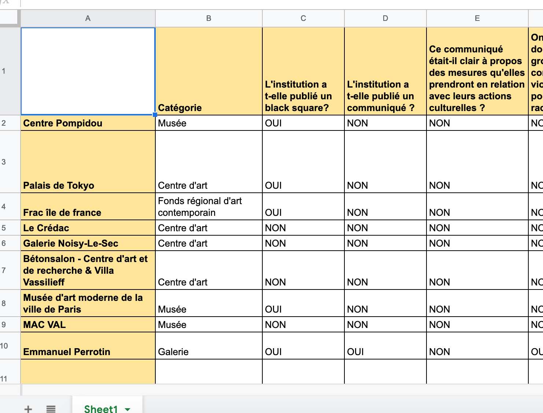Click the Frac île de france cell
Screen dimensions: 543x413
pyautogui.click(x=88, y=207)
